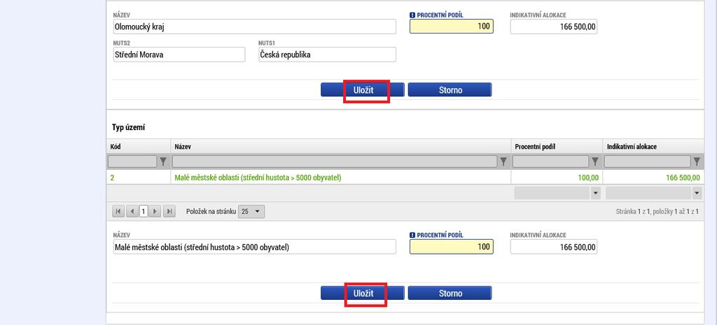Click the NUTS1 field with Česká republika

tap(327, 55)
